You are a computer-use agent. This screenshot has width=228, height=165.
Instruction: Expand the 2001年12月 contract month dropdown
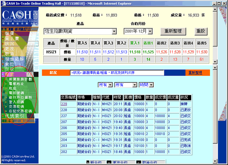click(x=150, y=31)
